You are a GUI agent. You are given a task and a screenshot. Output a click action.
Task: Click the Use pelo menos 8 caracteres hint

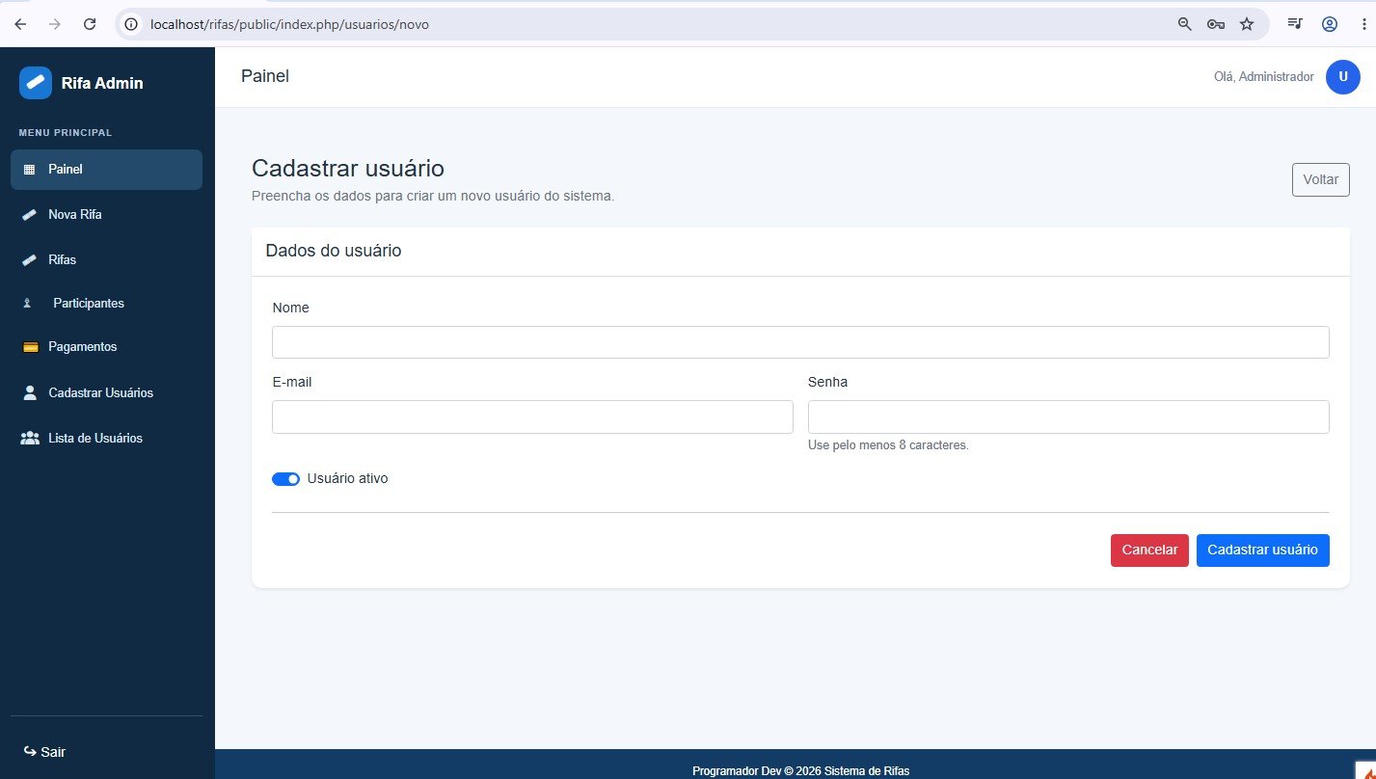[x=888, y=445]
